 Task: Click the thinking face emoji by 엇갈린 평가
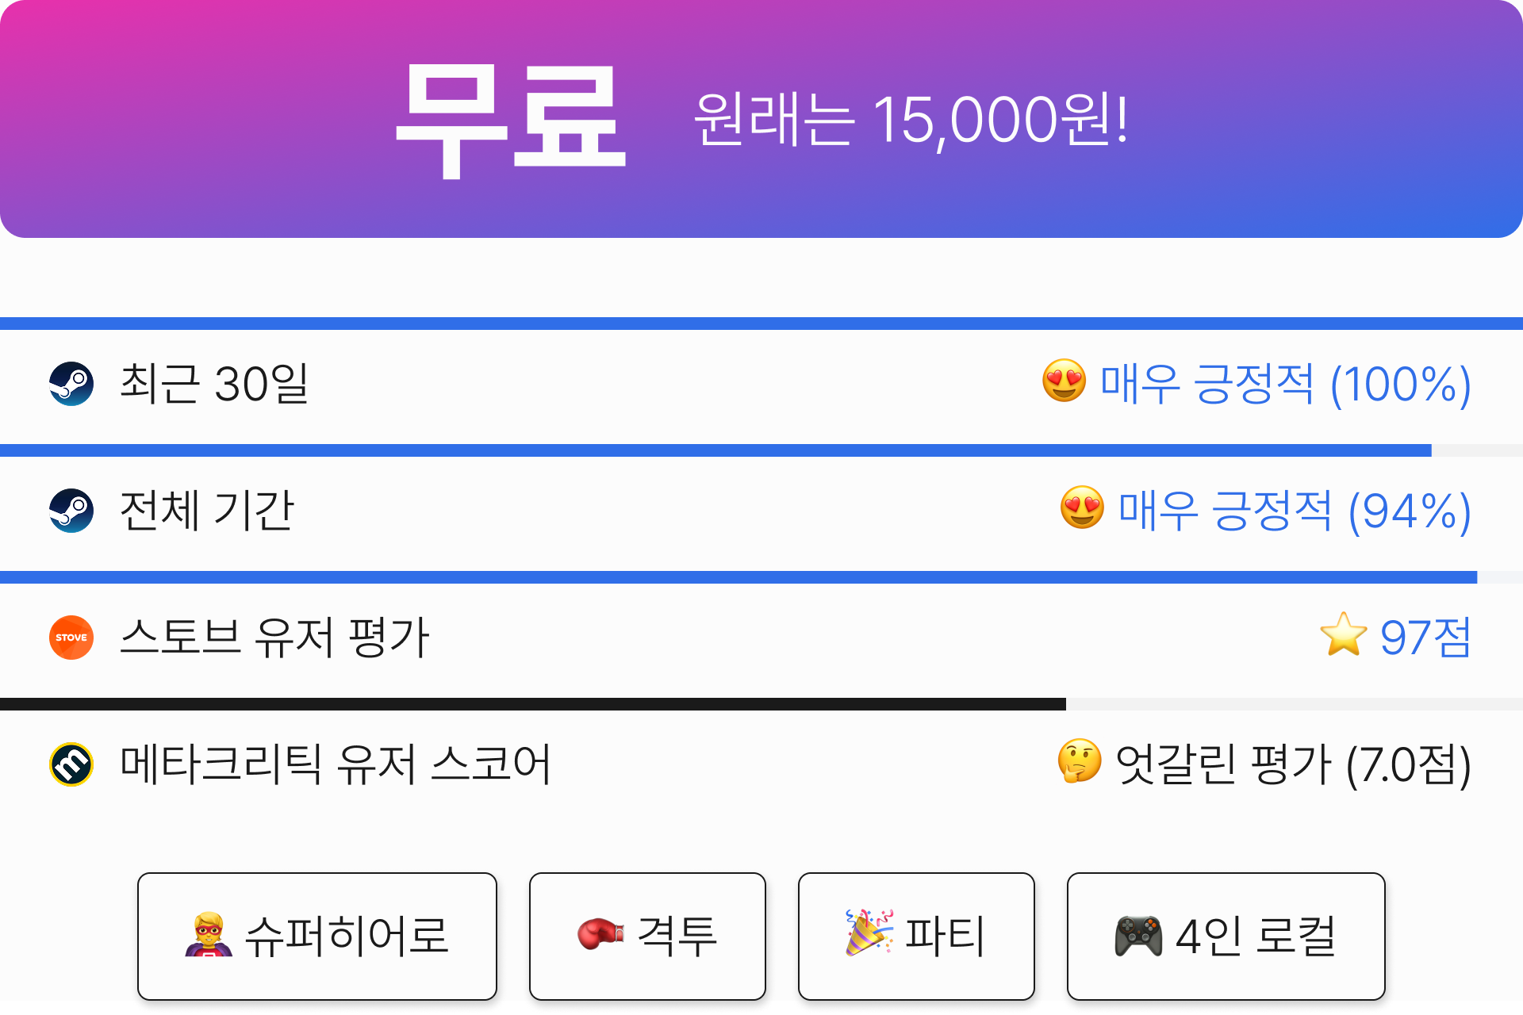1080,762
